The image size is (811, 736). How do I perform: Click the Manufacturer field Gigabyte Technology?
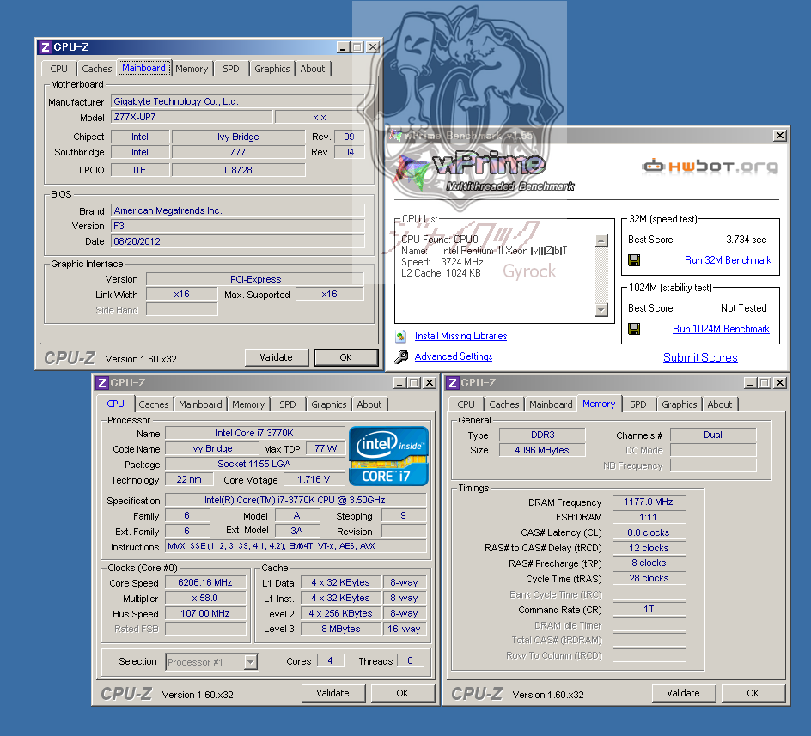[238, 101]
